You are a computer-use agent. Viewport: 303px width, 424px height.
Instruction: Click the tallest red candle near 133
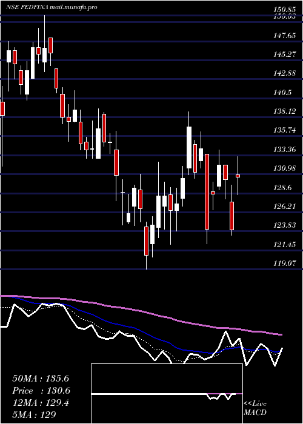pyautogui.click(x=207, y=191)
